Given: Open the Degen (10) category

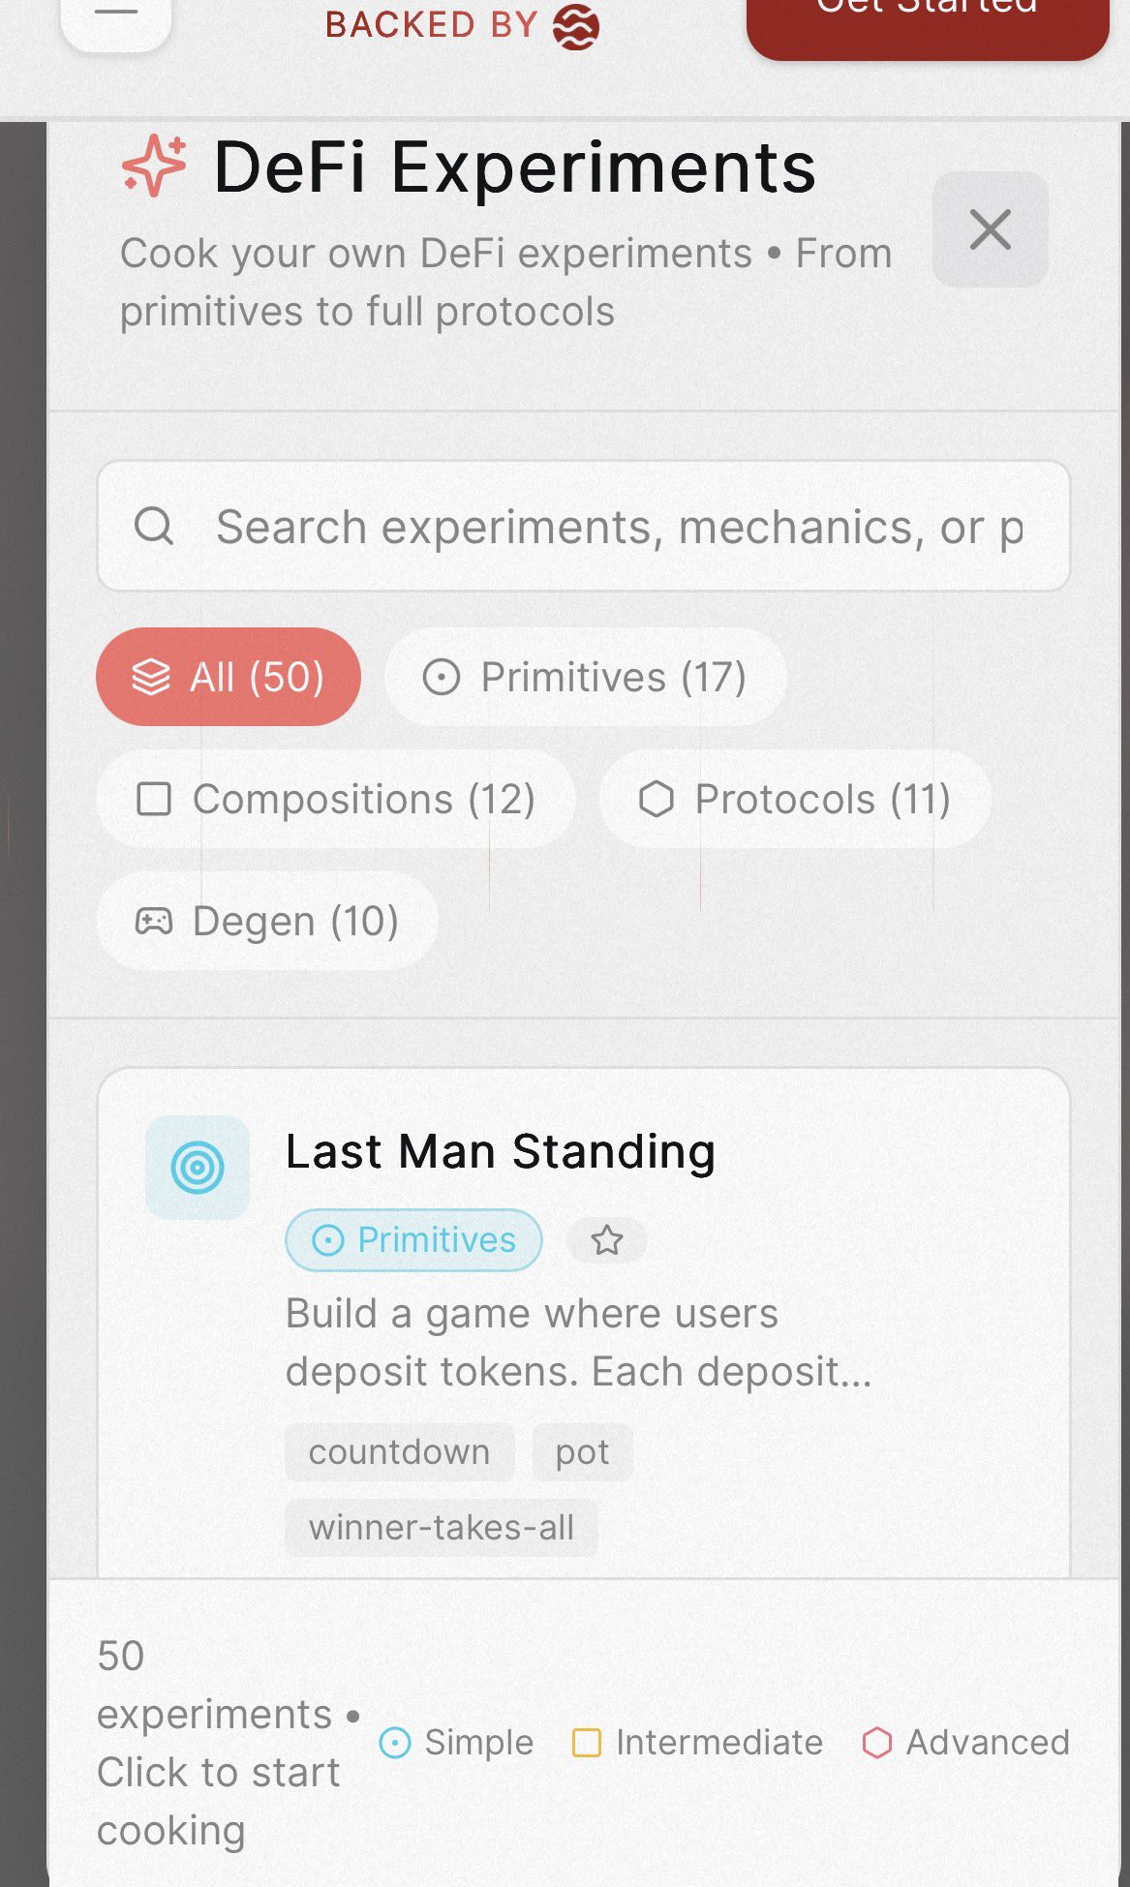Looking at the screenshot, I should pos(267,922).
